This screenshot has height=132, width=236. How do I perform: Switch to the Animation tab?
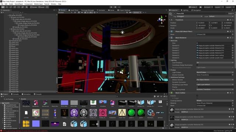tap(26, 94)
